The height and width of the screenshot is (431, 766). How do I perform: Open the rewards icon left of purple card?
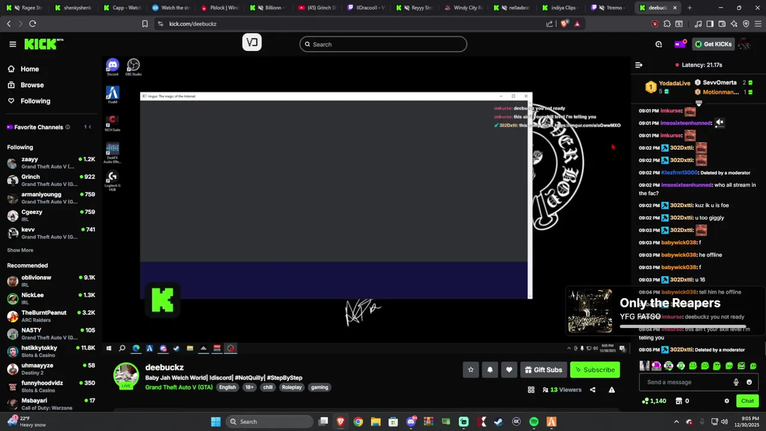658,44
